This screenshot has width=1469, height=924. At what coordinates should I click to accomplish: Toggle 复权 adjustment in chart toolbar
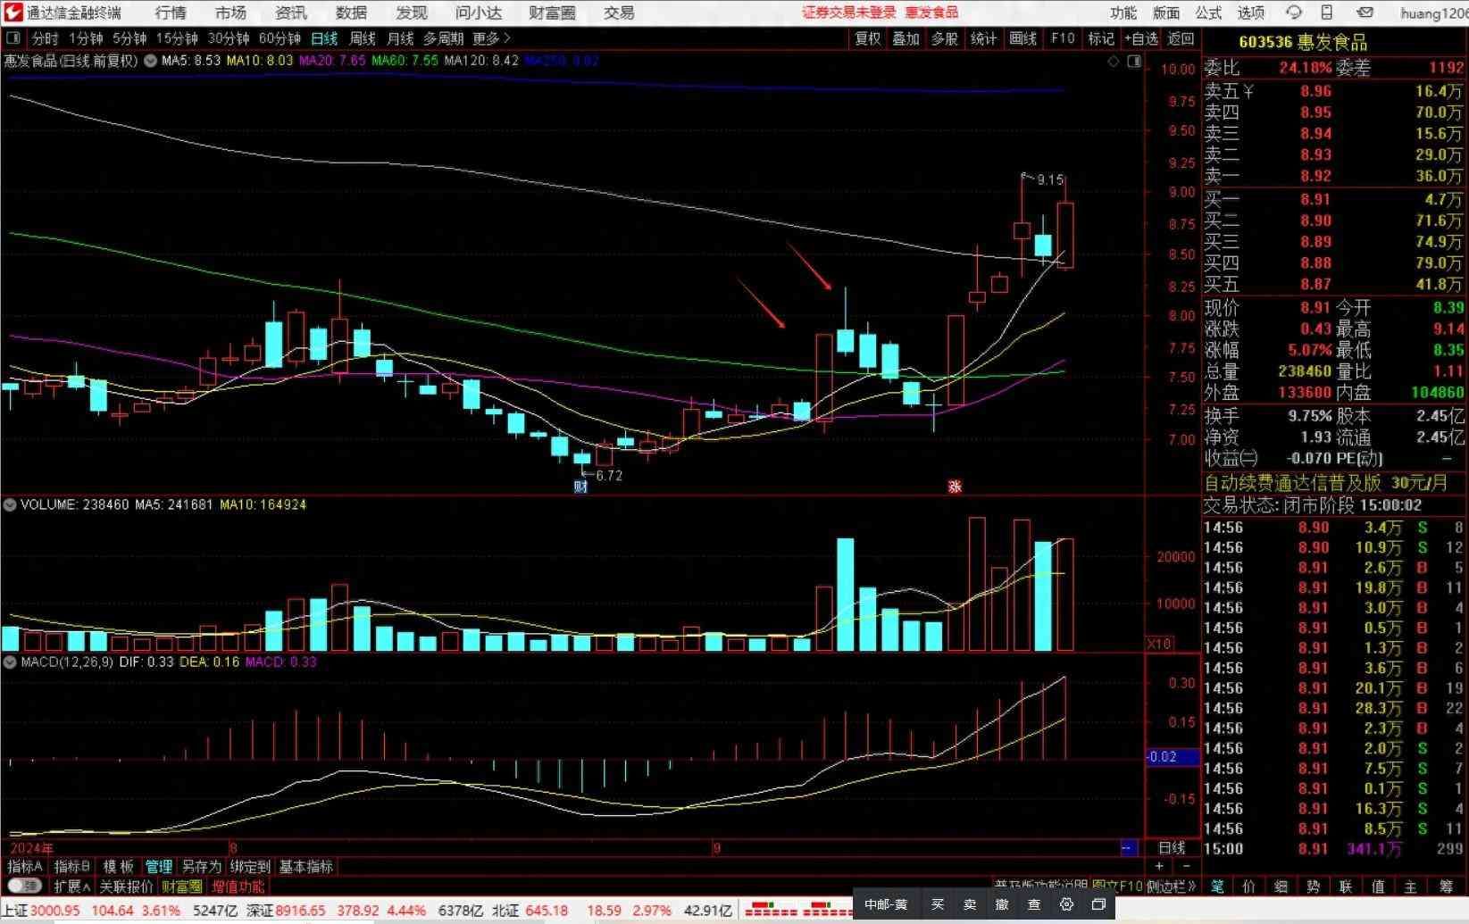[867, 38]
